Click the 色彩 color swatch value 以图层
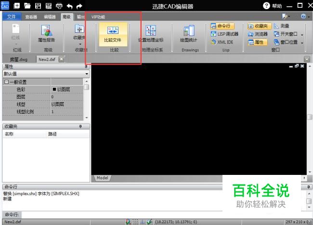The width and height of the screenshot is (313, 225). click(67, 90)
